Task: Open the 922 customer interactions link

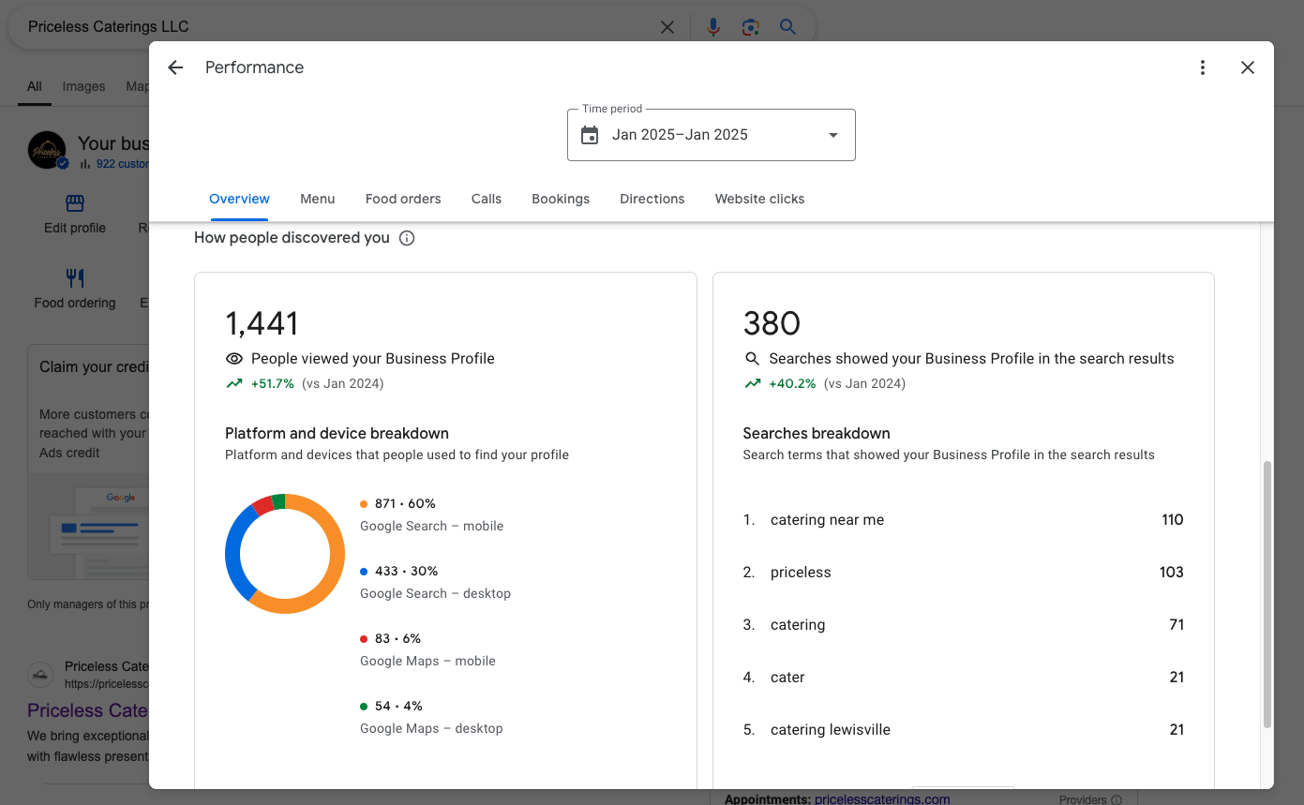Action: coord(122,164)
